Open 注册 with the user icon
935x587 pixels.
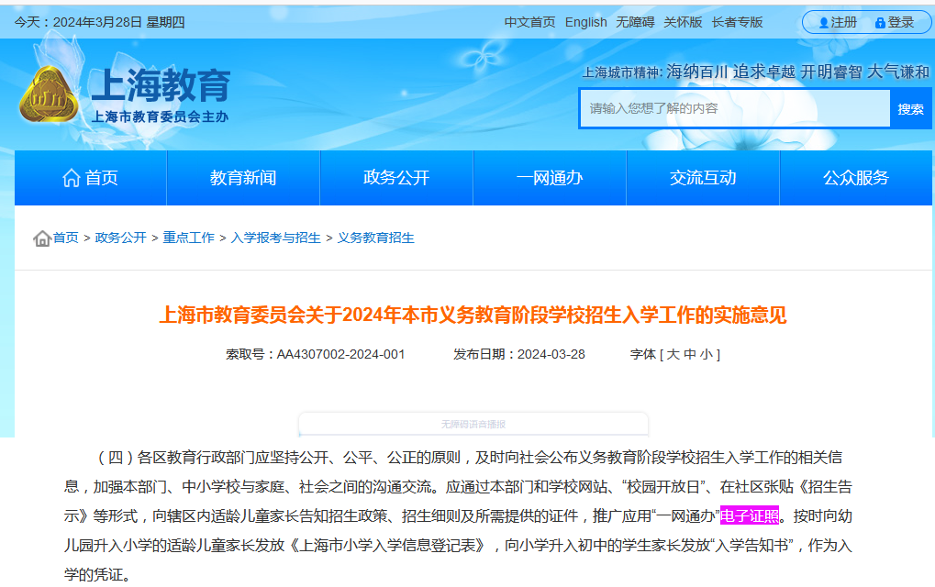tap(837, 22)
